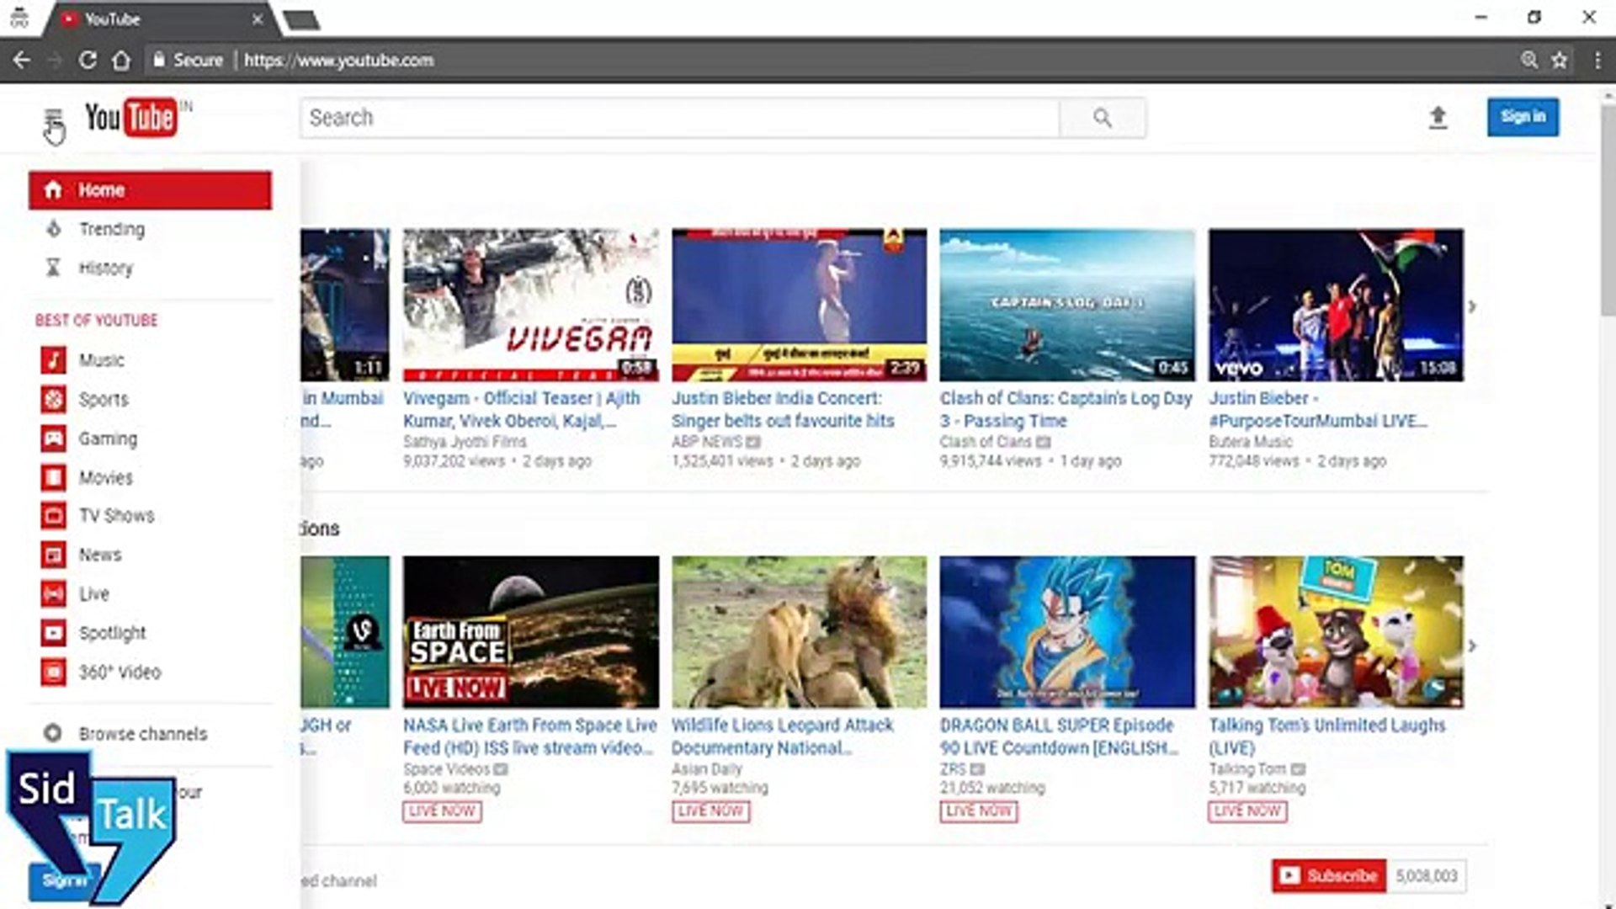Open Spotlight category icon
1616x909 pixels.
pyautogui.click(x=53, y=632)
